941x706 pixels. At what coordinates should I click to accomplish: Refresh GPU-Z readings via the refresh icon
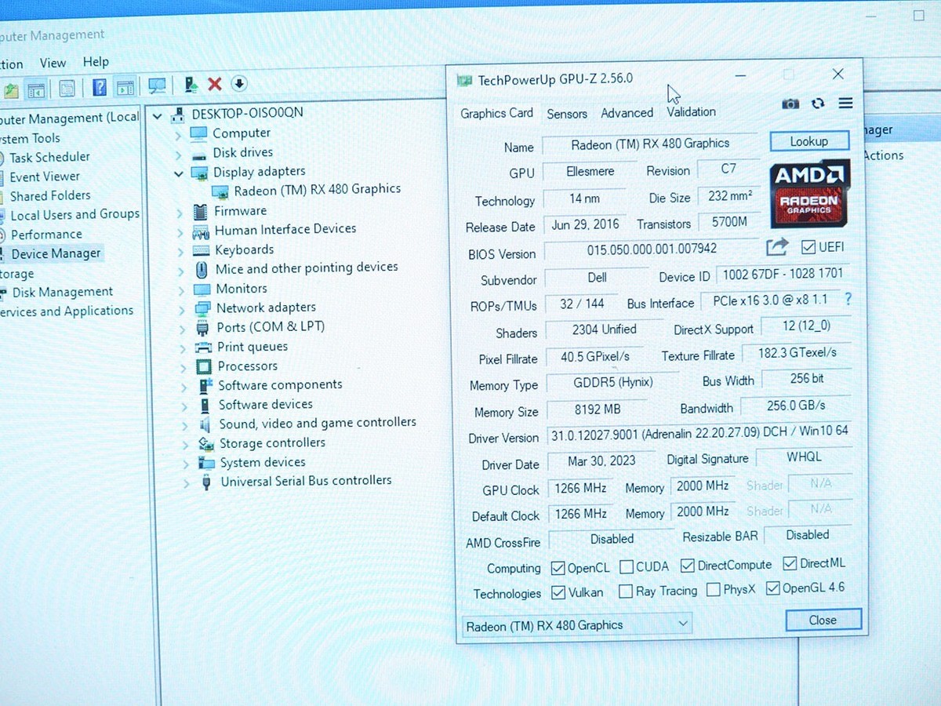[x=817, y=103]
